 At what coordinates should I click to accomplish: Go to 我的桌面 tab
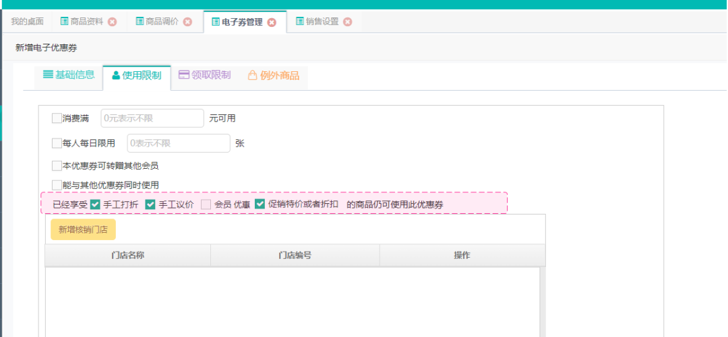click(27, 22)
